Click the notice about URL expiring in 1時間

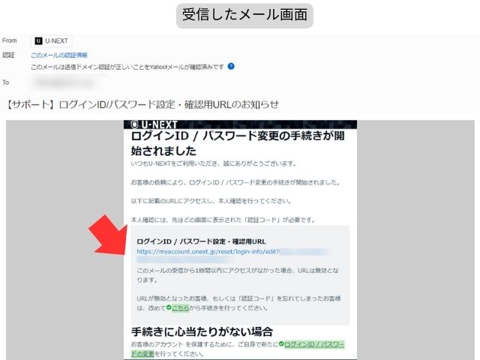pos(238,275)
